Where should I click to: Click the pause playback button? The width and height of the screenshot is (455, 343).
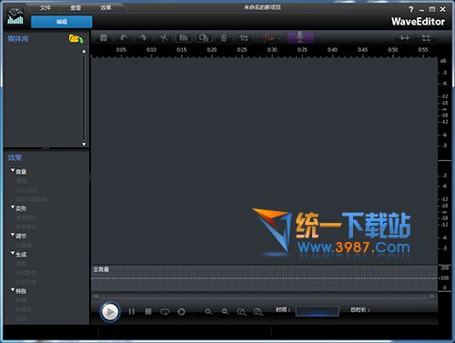click(x=132, y=311)
